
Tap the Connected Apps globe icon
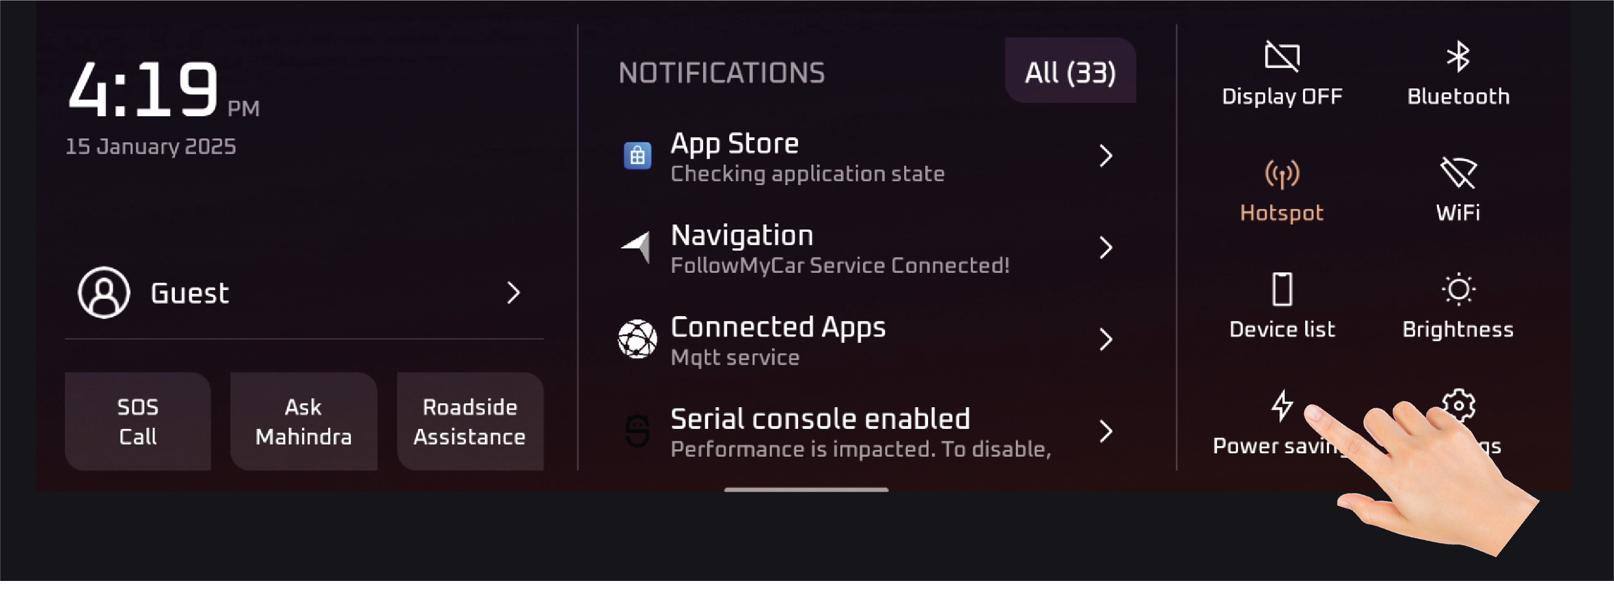(x=637, y=339)
